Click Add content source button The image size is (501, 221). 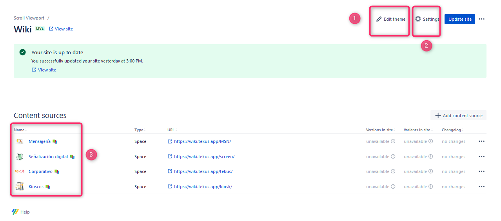pyautogui.click(x=458, y=116)
